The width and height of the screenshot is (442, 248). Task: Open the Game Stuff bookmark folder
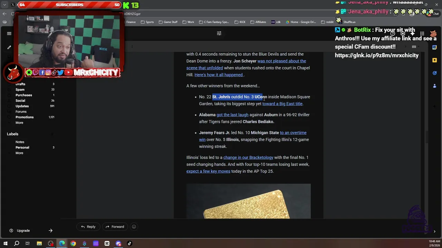(x=168, y=22)
